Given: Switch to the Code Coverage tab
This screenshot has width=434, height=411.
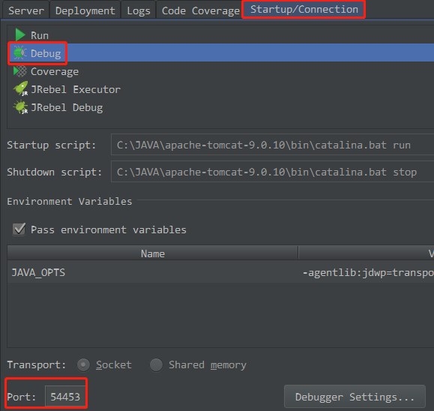Looking at the screenshot, I should tap(200, 10).
